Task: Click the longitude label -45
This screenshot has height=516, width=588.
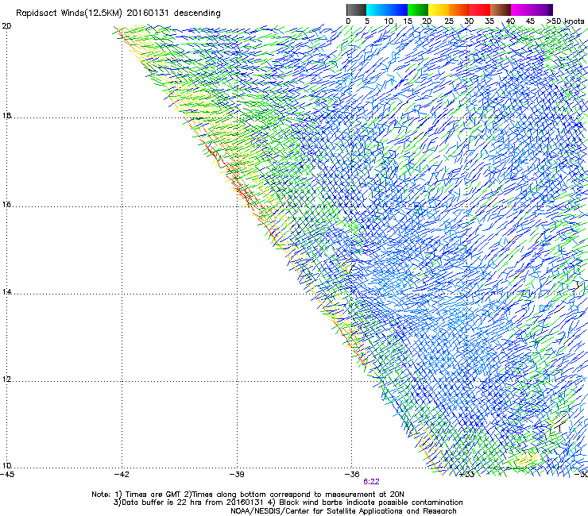Action: pos(7,475)
